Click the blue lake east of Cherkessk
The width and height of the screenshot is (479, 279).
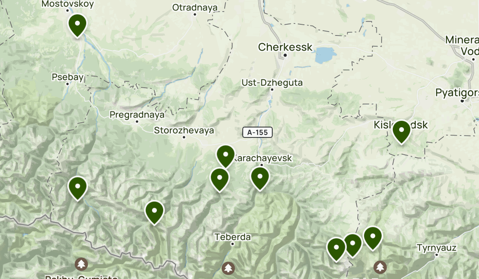pyautogui.click(x=325, y=55)
